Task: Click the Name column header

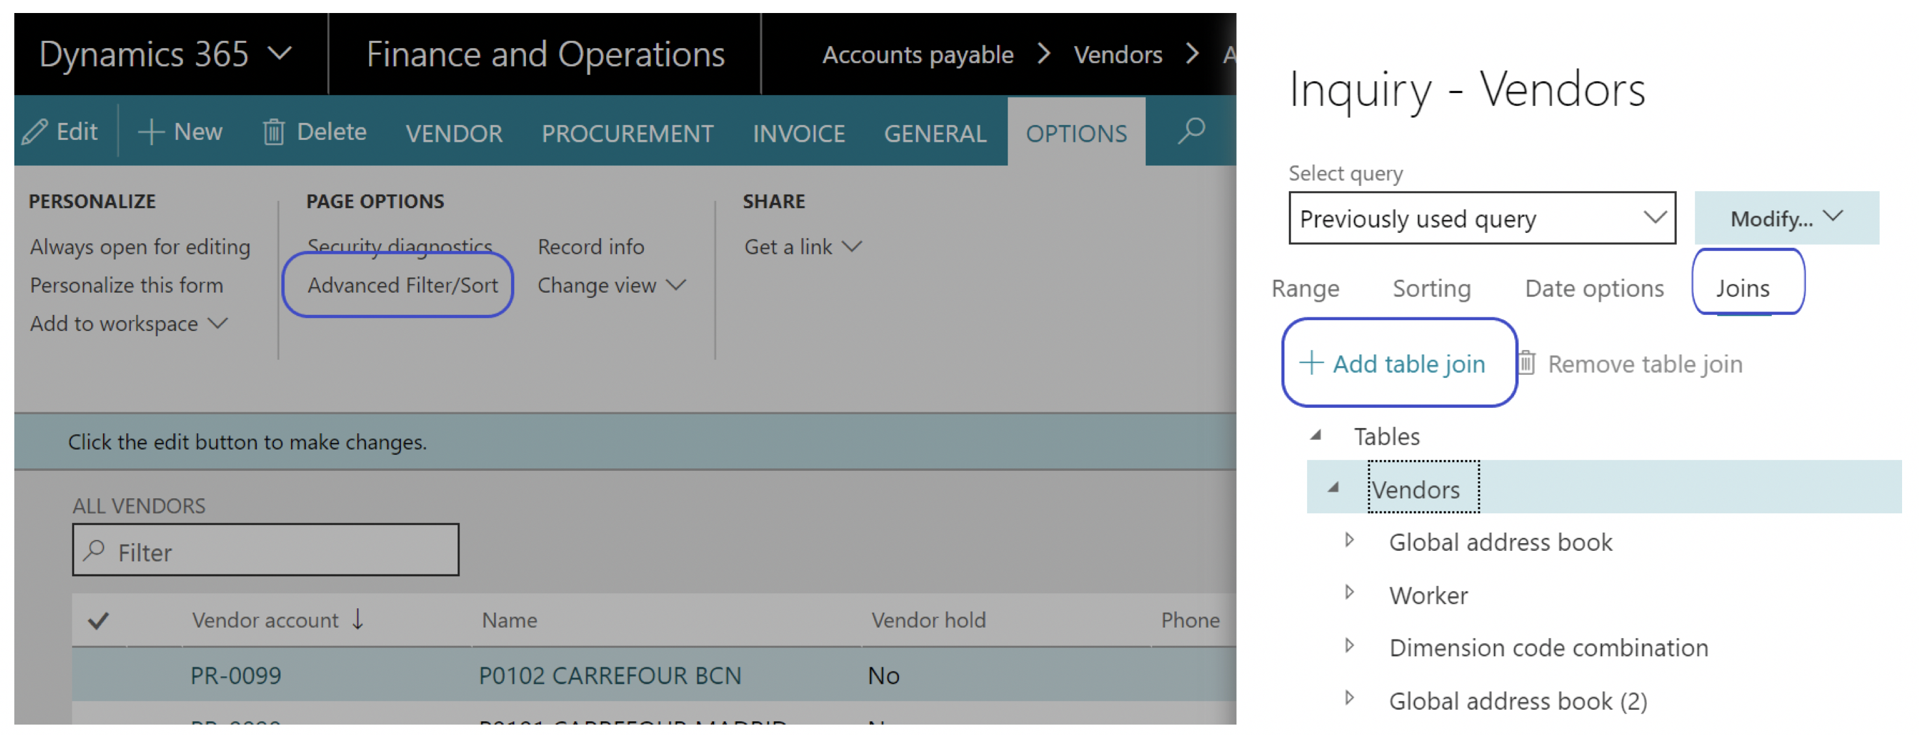Action: 510,620
